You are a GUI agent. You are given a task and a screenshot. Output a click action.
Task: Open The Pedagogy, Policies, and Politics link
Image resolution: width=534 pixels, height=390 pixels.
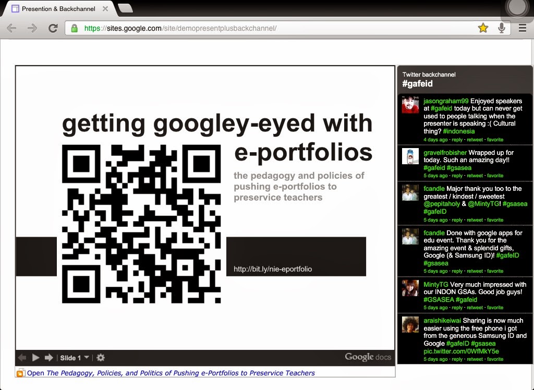coord(171,373)
